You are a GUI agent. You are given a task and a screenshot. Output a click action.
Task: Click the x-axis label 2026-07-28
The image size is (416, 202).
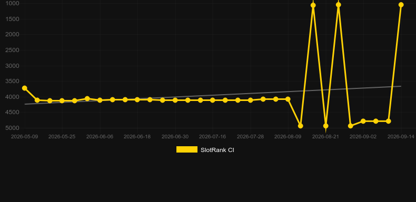tap(250, 137)
